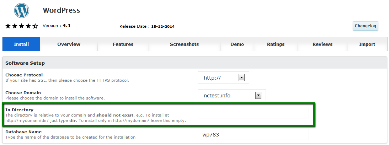Click the protocol dropdown arrow icon

pyautogui.click(x=241, y=78)
